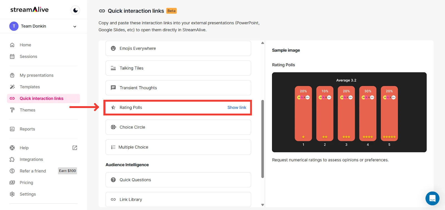Select the Link Library row

(x=178, y=199)
